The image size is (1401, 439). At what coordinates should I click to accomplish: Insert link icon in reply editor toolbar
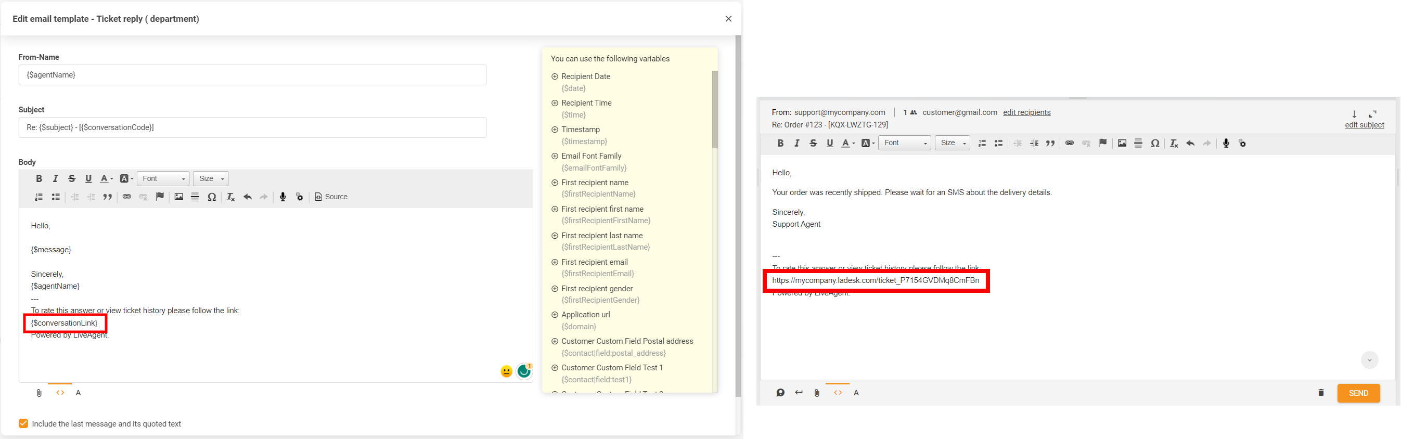[1069, 144]
